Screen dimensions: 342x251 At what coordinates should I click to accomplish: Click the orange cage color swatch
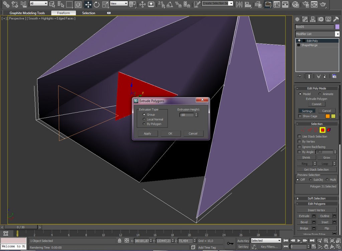327,116
